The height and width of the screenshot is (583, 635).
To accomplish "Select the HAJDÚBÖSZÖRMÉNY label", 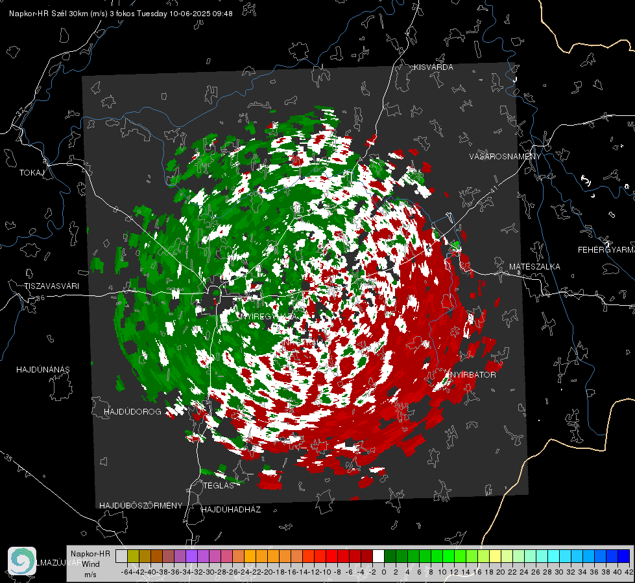I will [x=141, y=506].
